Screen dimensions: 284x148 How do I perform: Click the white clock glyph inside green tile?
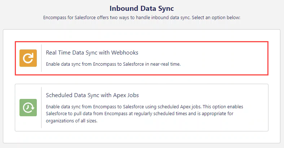pyautogui.click(x=28, y=108)
